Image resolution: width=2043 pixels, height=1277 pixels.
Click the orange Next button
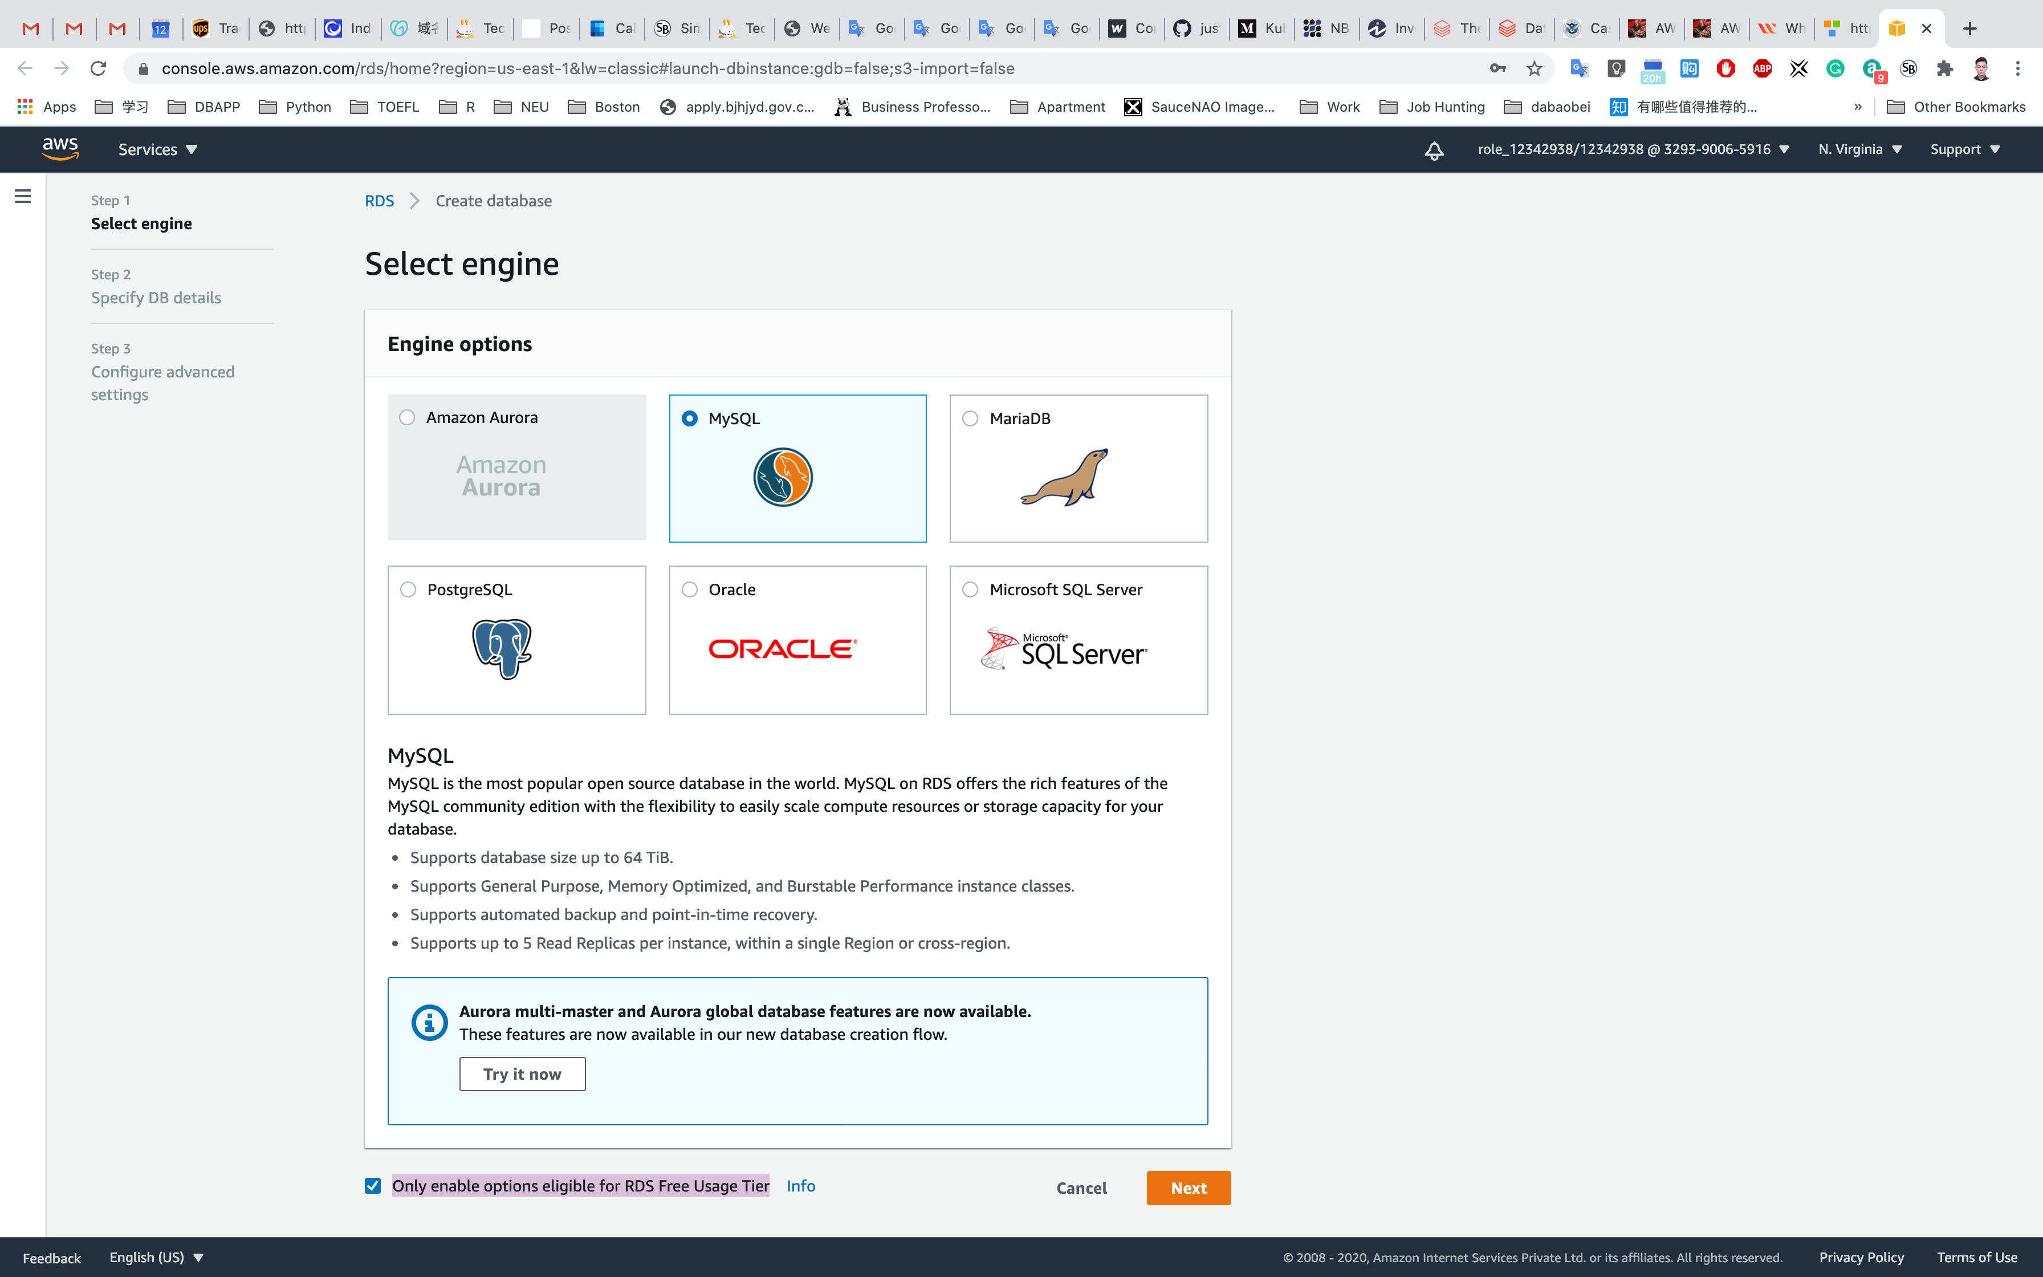[x=1188, y=1187]
